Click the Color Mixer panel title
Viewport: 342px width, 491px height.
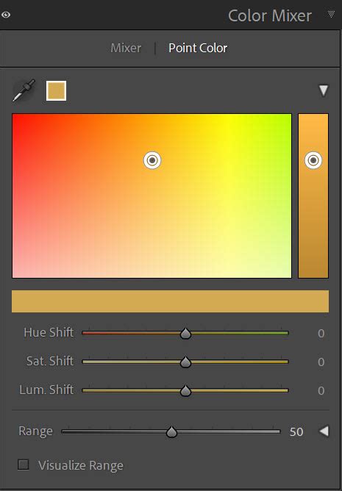(x=270, y=15)
